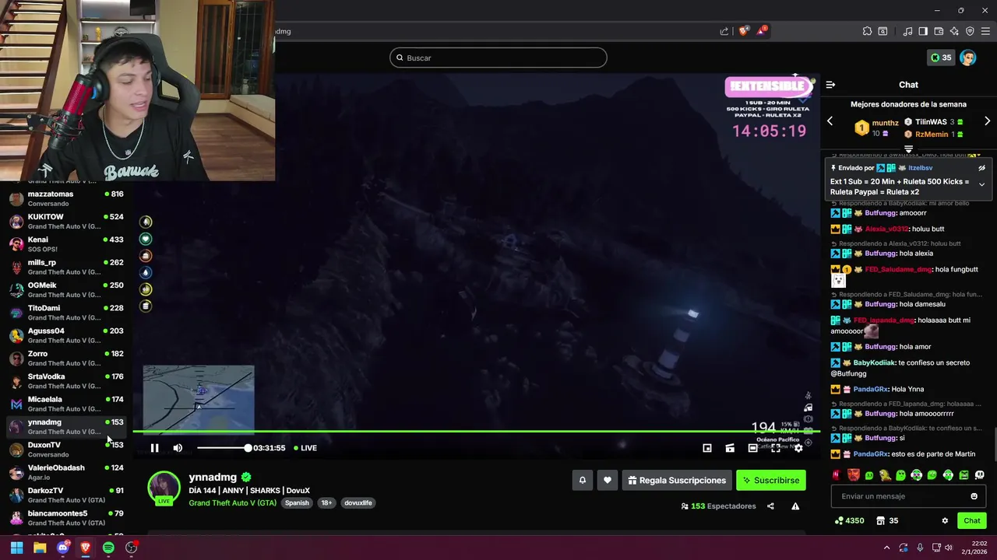997x560 pixels.
Task: Open browser extensions puzzle icon
Action: (x=867, y=31)
